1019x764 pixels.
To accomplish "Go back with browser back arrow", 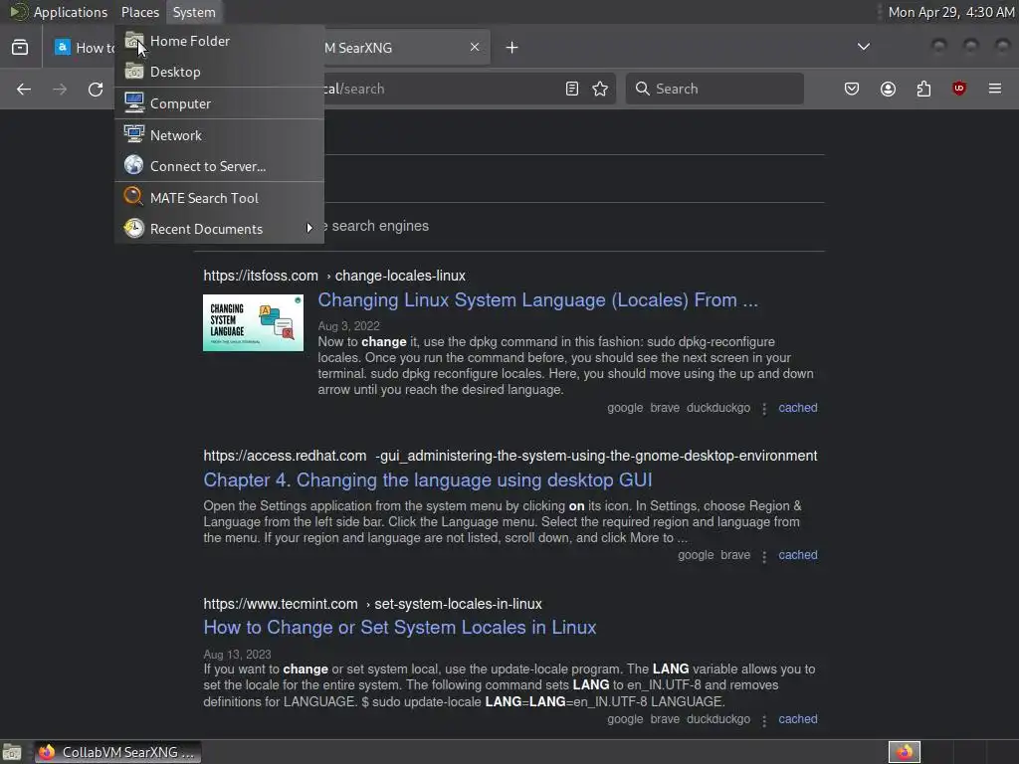I will tap(24, 89).
